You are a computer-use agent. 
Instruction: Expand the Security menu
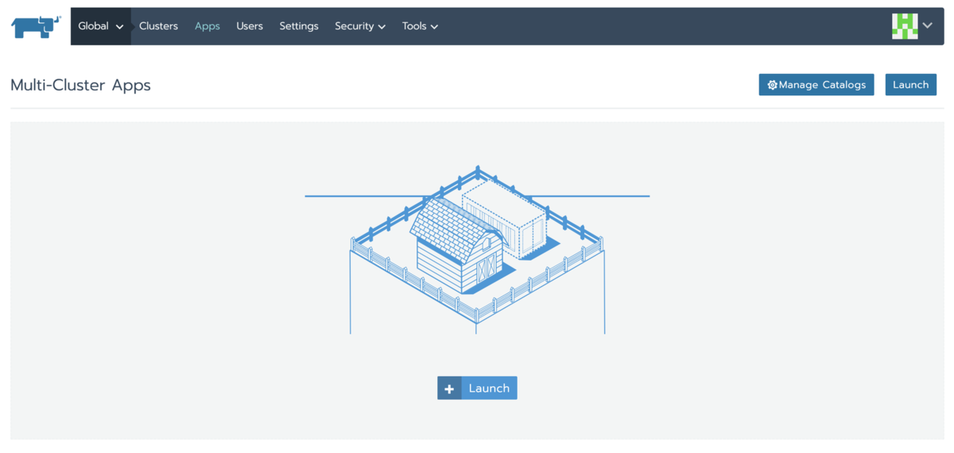point(360,26)
